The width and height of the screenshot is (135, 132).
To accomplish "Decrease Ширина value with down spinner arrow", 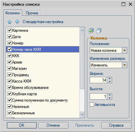I will point(109,82).
